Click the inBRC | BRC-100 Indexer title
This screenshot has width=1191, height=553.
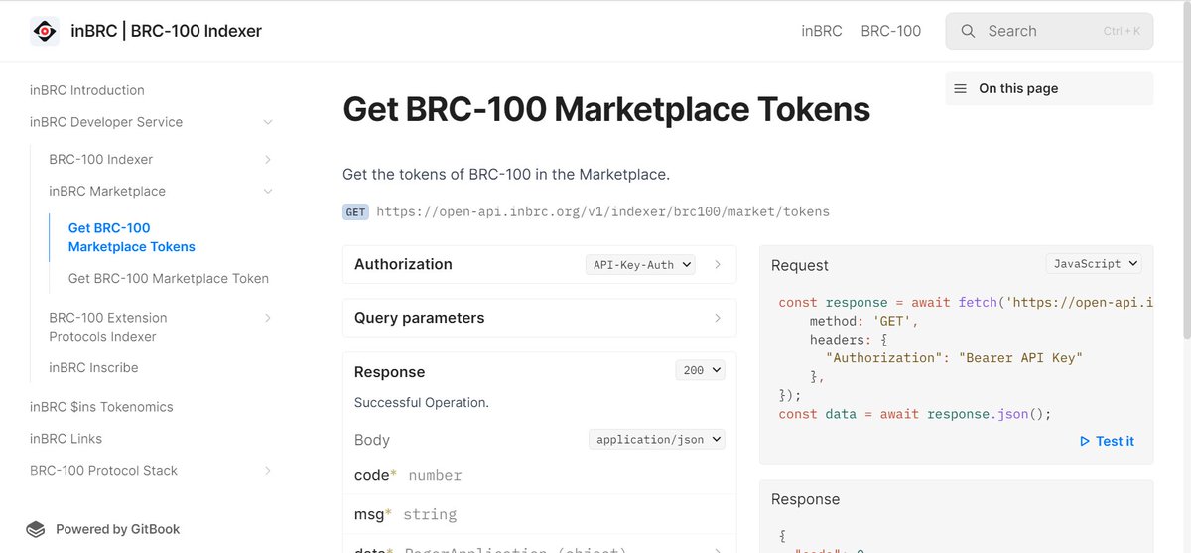point(167,31)
